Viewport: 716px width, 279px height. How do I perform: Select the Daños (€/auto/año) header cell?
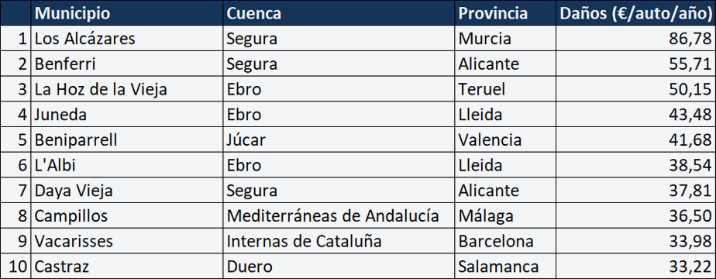click(x=635, y=12)
